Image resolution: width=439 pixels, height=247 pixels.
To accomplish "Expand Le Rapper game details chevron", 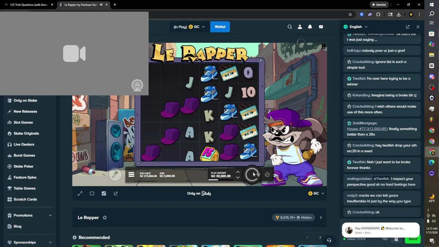I will point(321,217).
